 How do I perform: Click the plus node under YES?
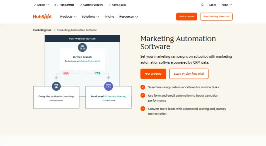pos(108,78)
